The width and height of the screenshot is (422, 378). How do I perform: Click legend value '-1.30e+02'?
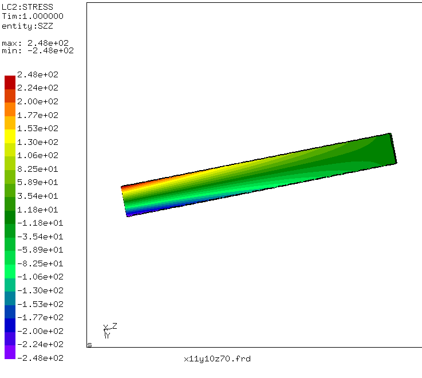tap(41, 290)
